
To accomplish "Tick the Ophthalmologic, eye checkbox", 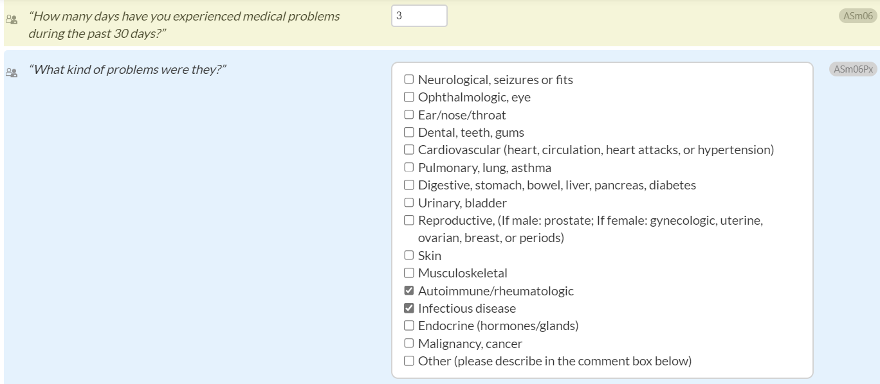I will point(409,98).
